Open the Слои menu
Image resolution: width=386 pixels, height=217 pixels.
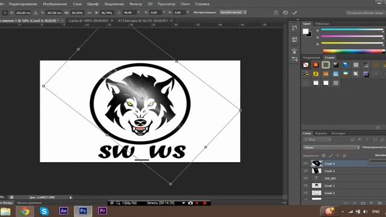click(77, 4)
